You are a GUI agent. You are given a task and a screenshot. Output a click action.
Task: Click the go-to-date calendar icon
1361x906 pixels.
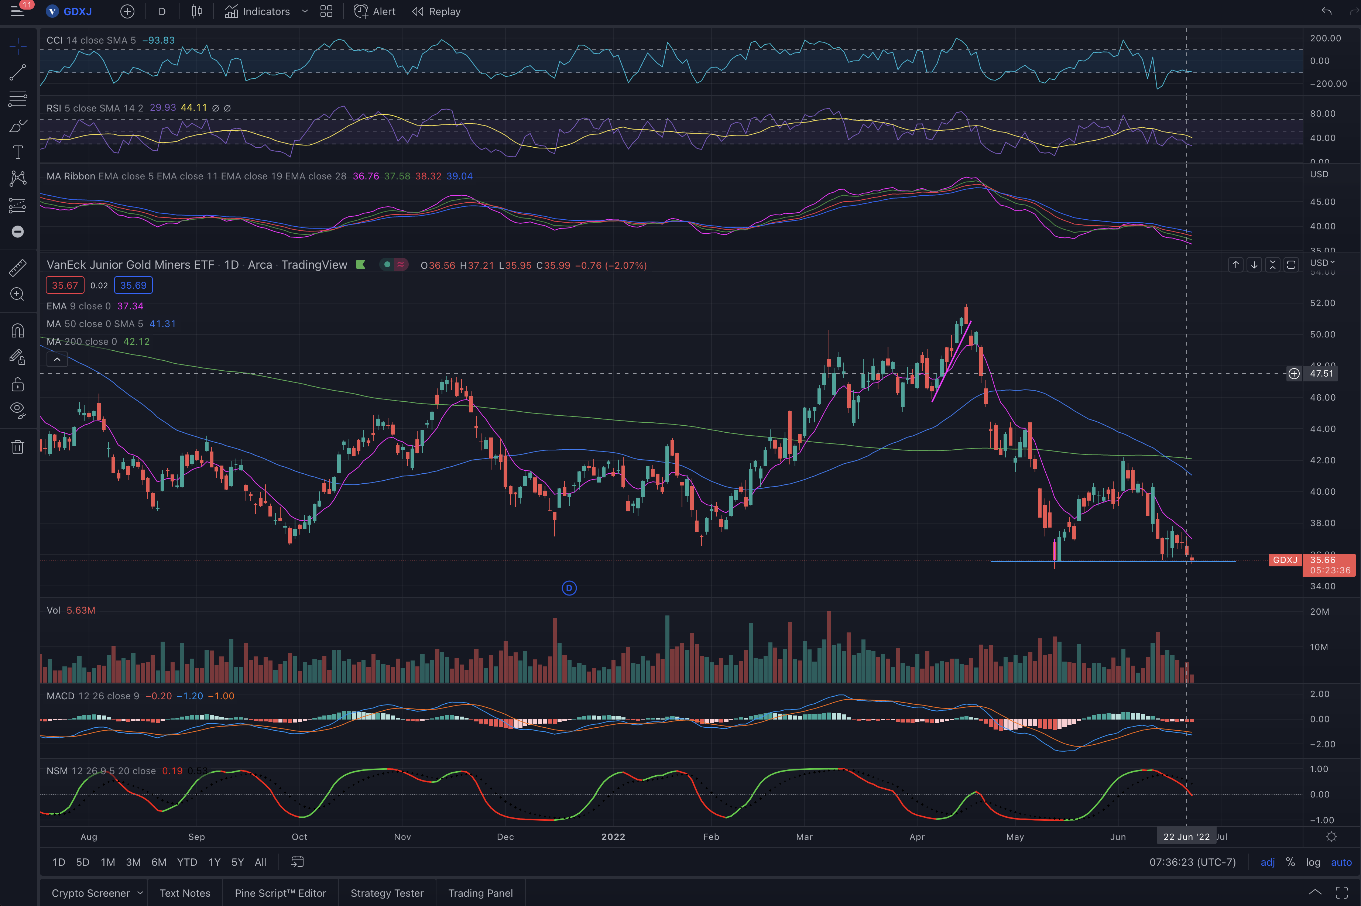pos(297,861)
